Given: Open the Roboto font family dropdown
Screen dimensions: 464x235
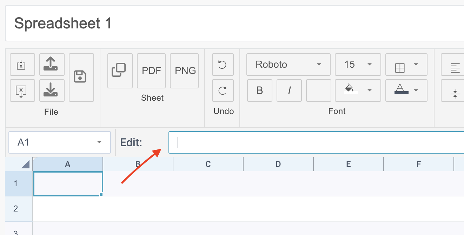Looking at the screenshot, I should tap(288, 65).
